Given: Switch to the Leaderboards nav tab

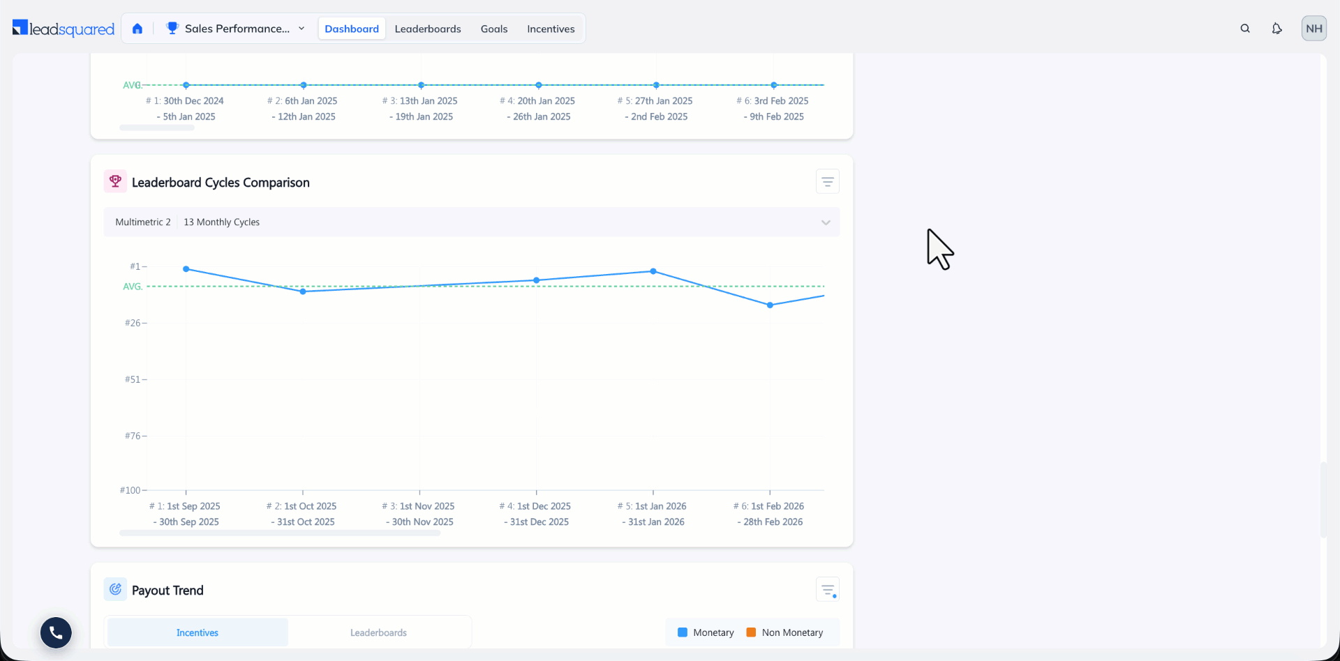Looking at the screenshot, I should coord(428,29).
